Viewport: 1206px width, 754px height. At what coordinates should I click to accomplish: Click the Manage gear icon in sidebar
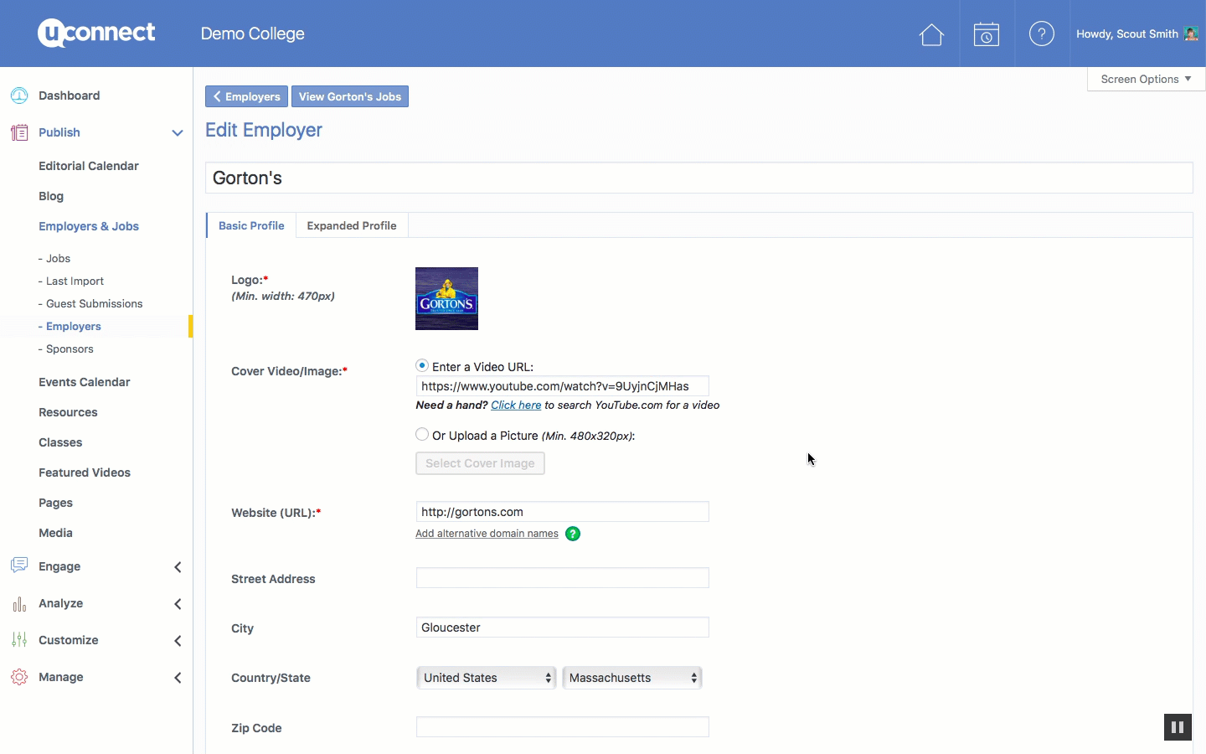pos(19,677)
